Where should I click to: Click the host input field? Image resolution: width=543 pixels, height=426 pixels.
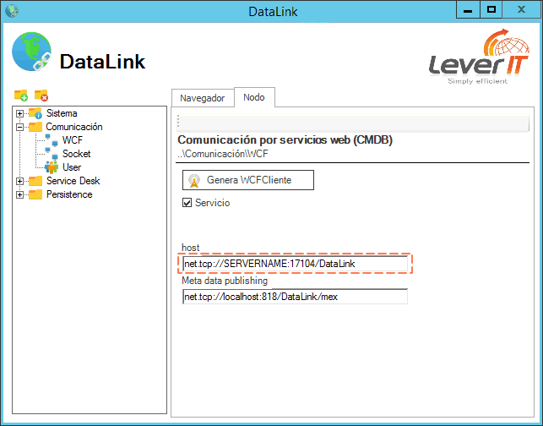click(x=295, y=264)
